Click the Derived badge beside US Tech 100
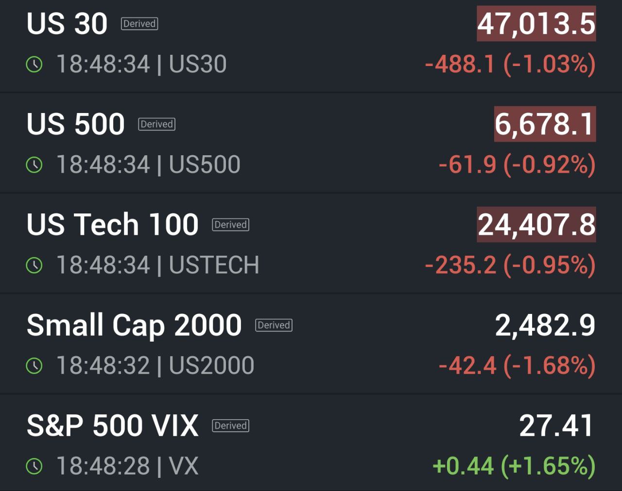This screenshot has width=622, height=491. click(x=230, y=224)
